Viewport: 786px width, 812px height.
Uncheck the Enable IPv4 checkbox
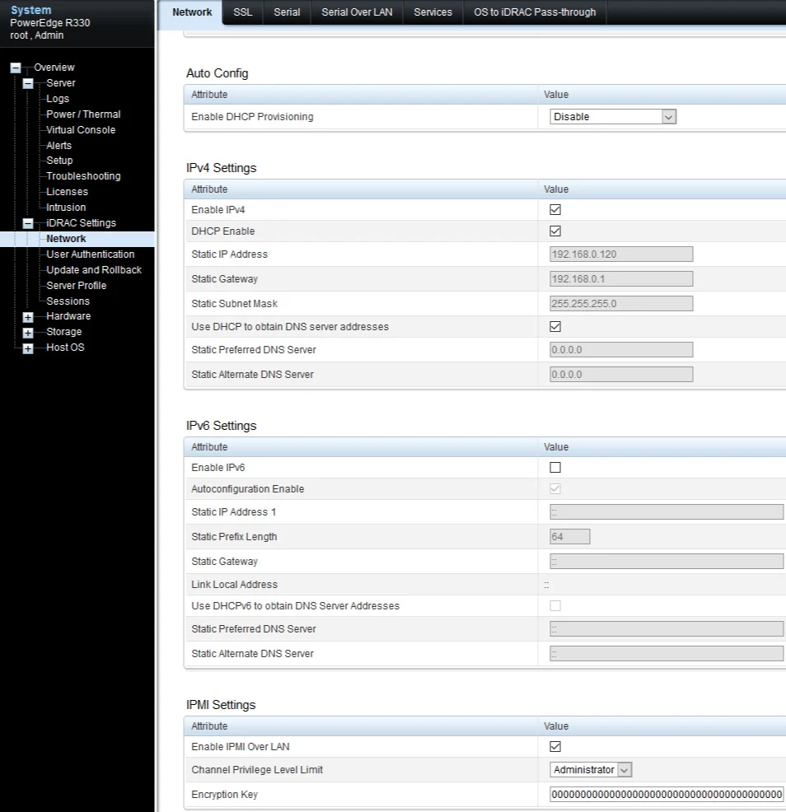click(x=554, y=209)
